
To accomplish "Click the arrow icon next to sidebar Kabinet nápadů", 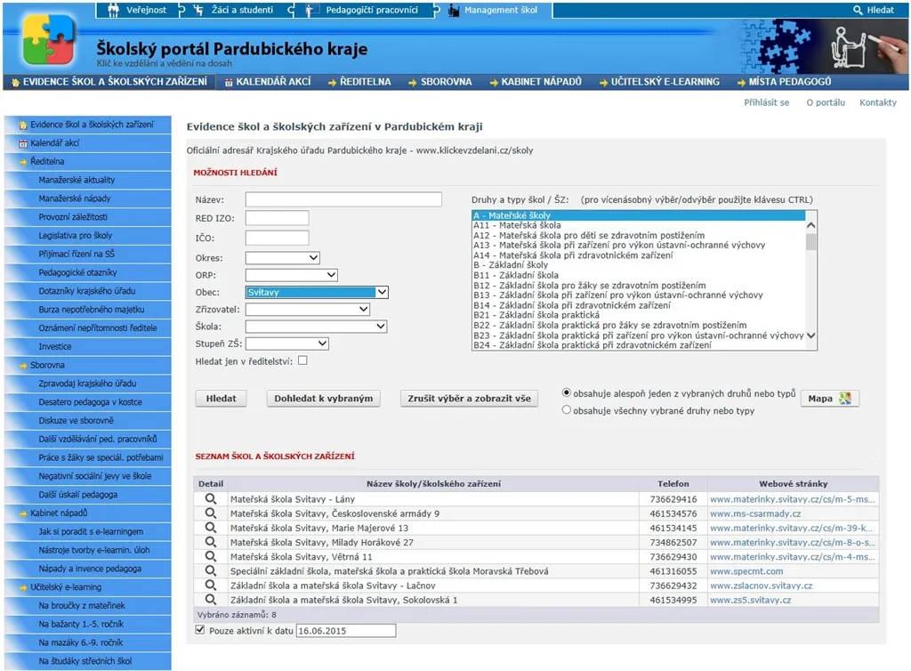I will click(x=24, y=513).
